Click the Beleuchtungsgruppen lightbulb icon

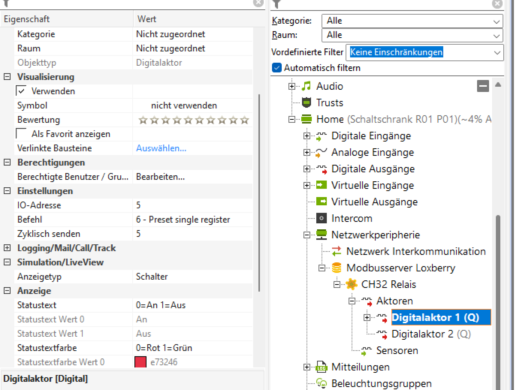(x=322, y=383)
